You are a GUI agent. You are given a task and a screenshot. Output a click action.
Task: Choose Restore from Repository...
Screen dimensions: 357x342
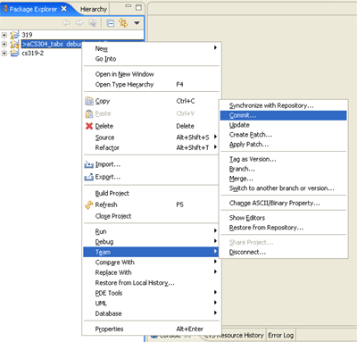coord(284,228)
